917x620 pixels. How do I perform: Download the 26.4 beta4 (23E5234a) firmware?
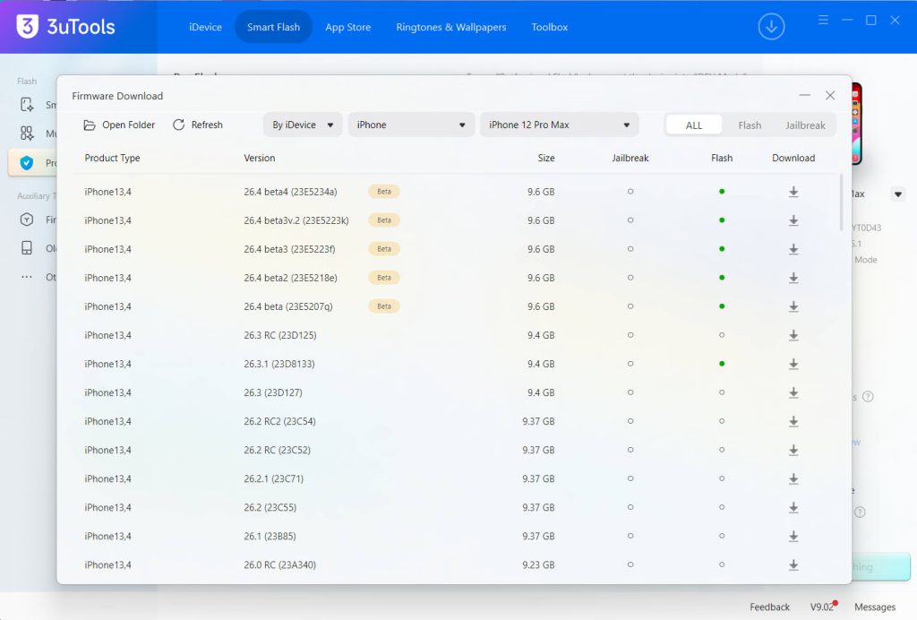click(x=793, y=192)
